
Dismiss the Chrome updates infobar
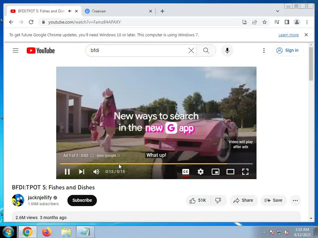(306, 35)
